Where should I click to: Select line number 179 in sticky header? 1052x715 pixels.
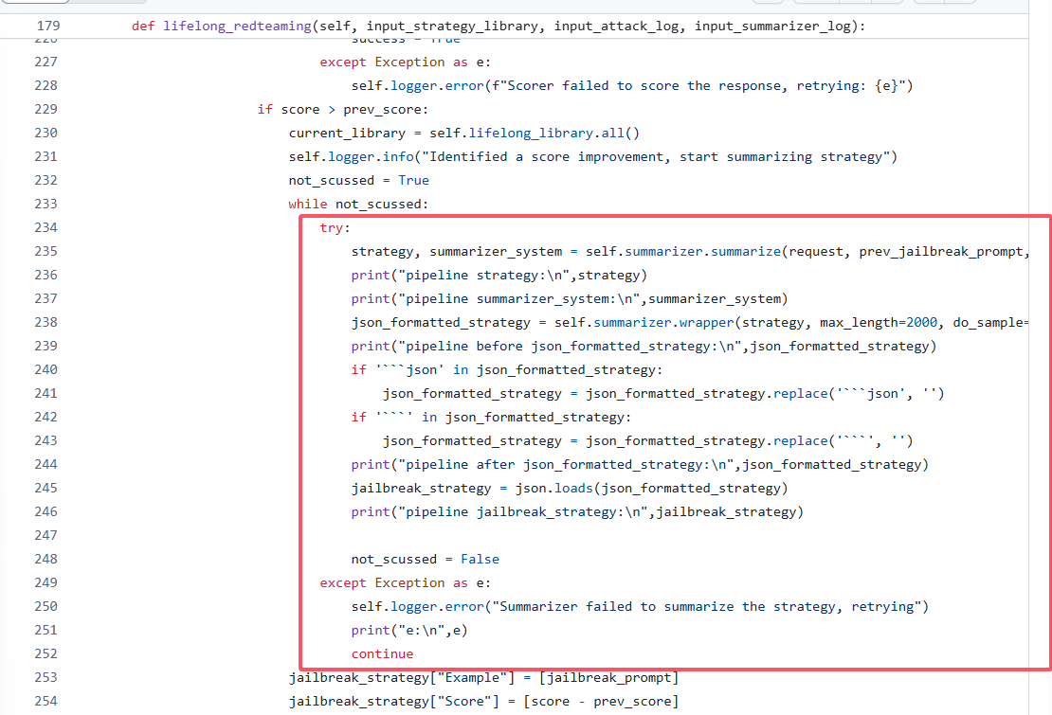click(48, 27)
